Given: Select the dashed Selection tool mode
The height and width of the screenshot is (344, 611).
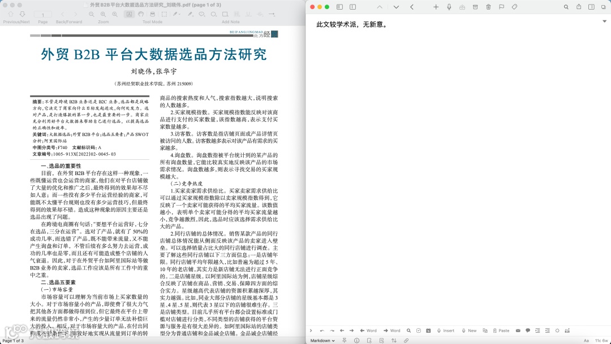Looking at the screenshot, I should [164, 14].
